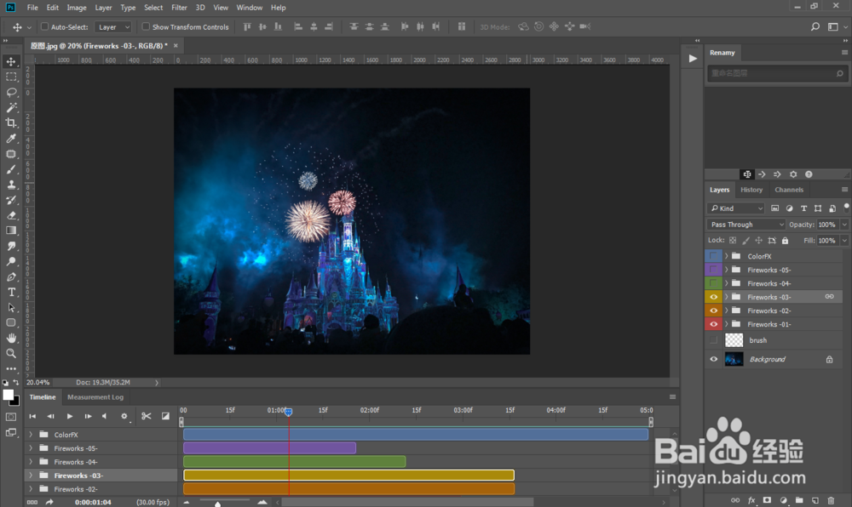Show the ColorFX group layer
This screenshot has height=507, width=852.
[x=713, y=256]
